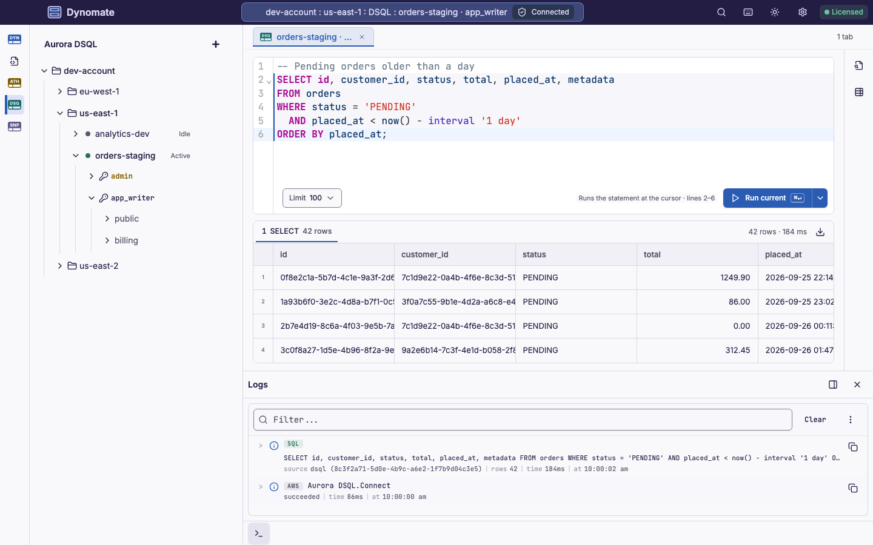Image resolution: width=873 pixels, height=545 pixels.
Task: Open the table view icon in right rail
Action: [x=859, y=92]
